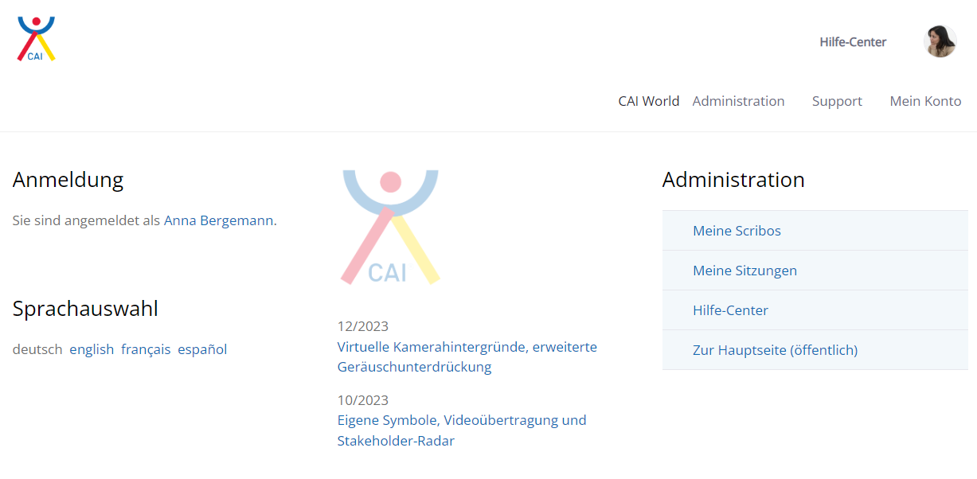Image resolution: width=977 pixels, height=479 pixels.
Task: Open Meine Sitzungen in Administration panel
Action: point(815,271)
